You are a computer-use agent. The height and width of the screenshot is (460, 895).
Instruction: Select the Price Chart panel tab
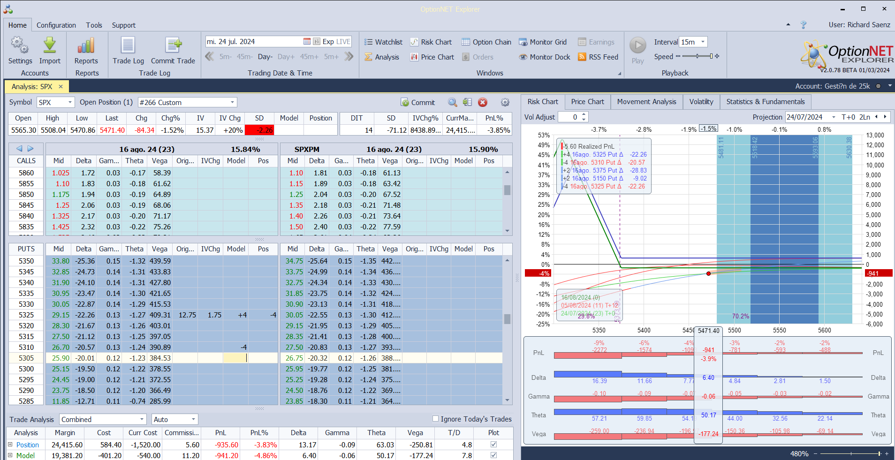(587, 102)
